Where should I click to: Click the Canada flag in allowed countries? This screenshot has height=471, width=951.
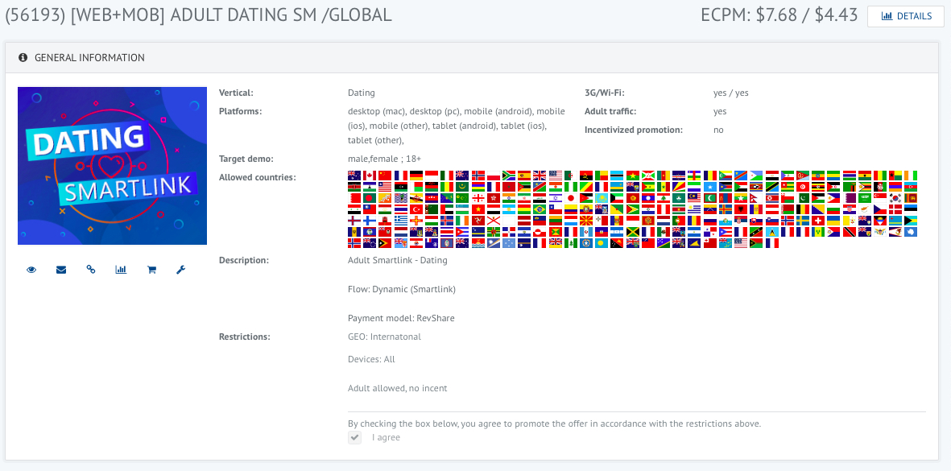click(x=370, y=176)
